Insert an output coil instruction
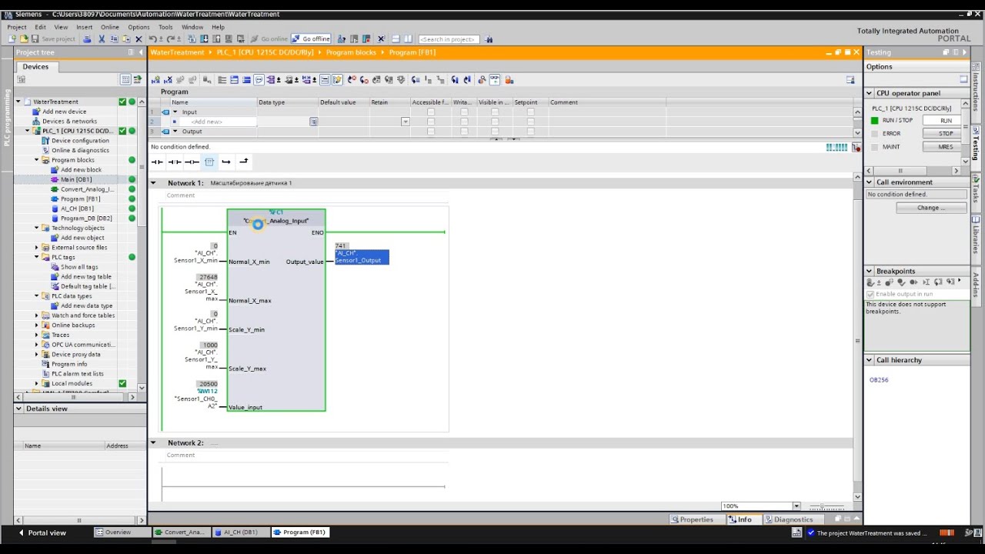The height and width of the screenshot is (554, 985). point(192,162)
